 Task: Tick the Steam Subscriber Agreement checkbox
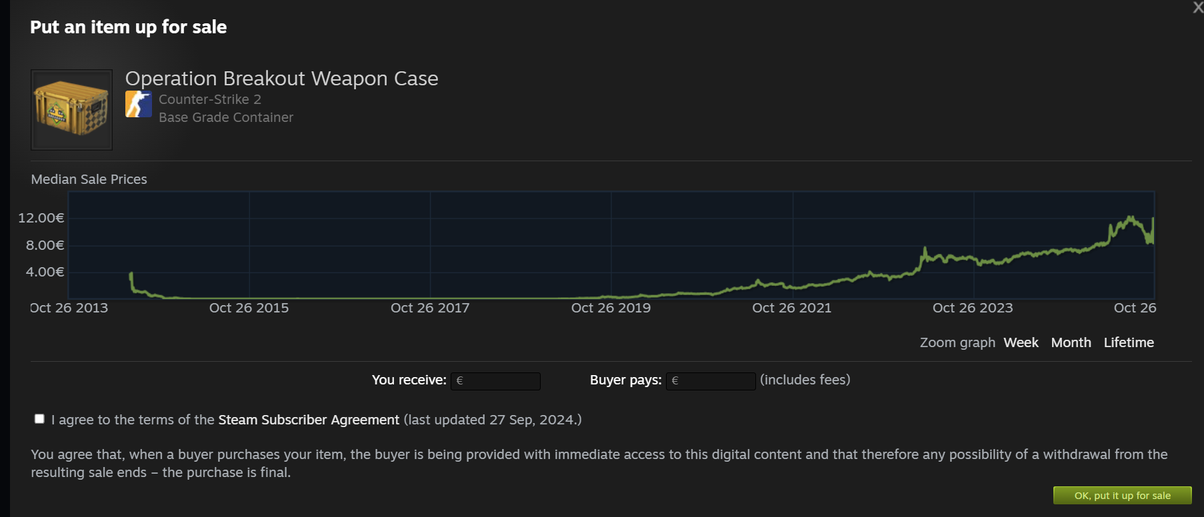(x=39, y=419)
